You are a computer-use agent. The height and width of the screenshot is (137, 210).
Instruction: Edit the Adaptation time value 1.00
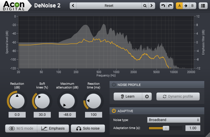tap(193, 128)
